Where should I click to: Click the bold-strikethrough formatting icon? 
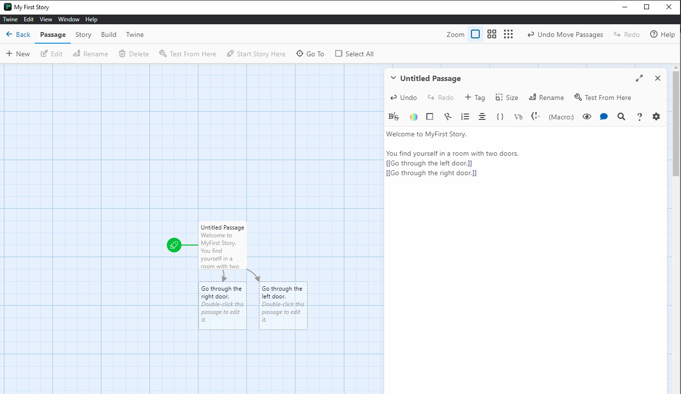tap(393, 116)
